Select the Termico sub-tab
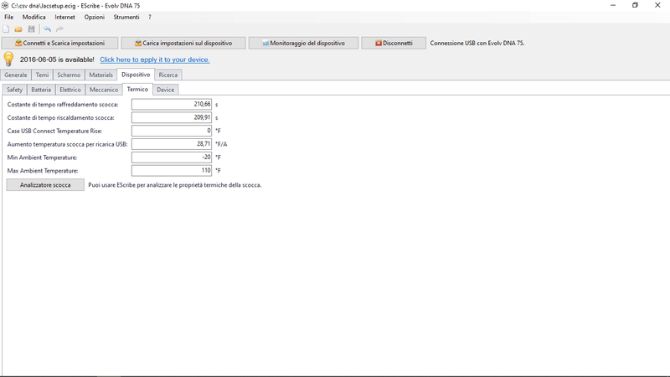 tap(137, 90)
